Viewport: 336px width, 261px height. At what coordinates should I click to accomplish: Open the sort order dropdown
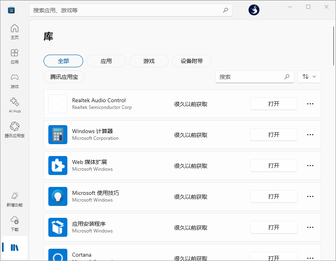tap(309, 77)
